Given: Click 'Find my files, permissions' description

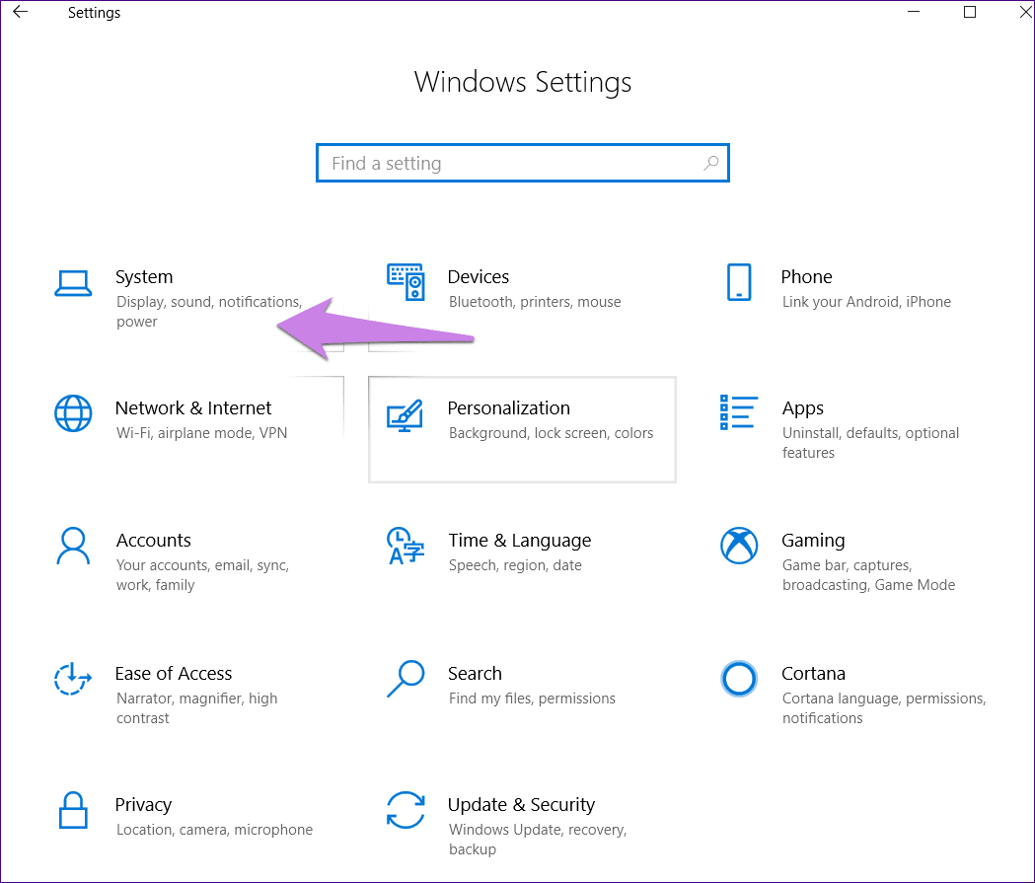Looking at the screenshot, I should [x=532, y=699].
